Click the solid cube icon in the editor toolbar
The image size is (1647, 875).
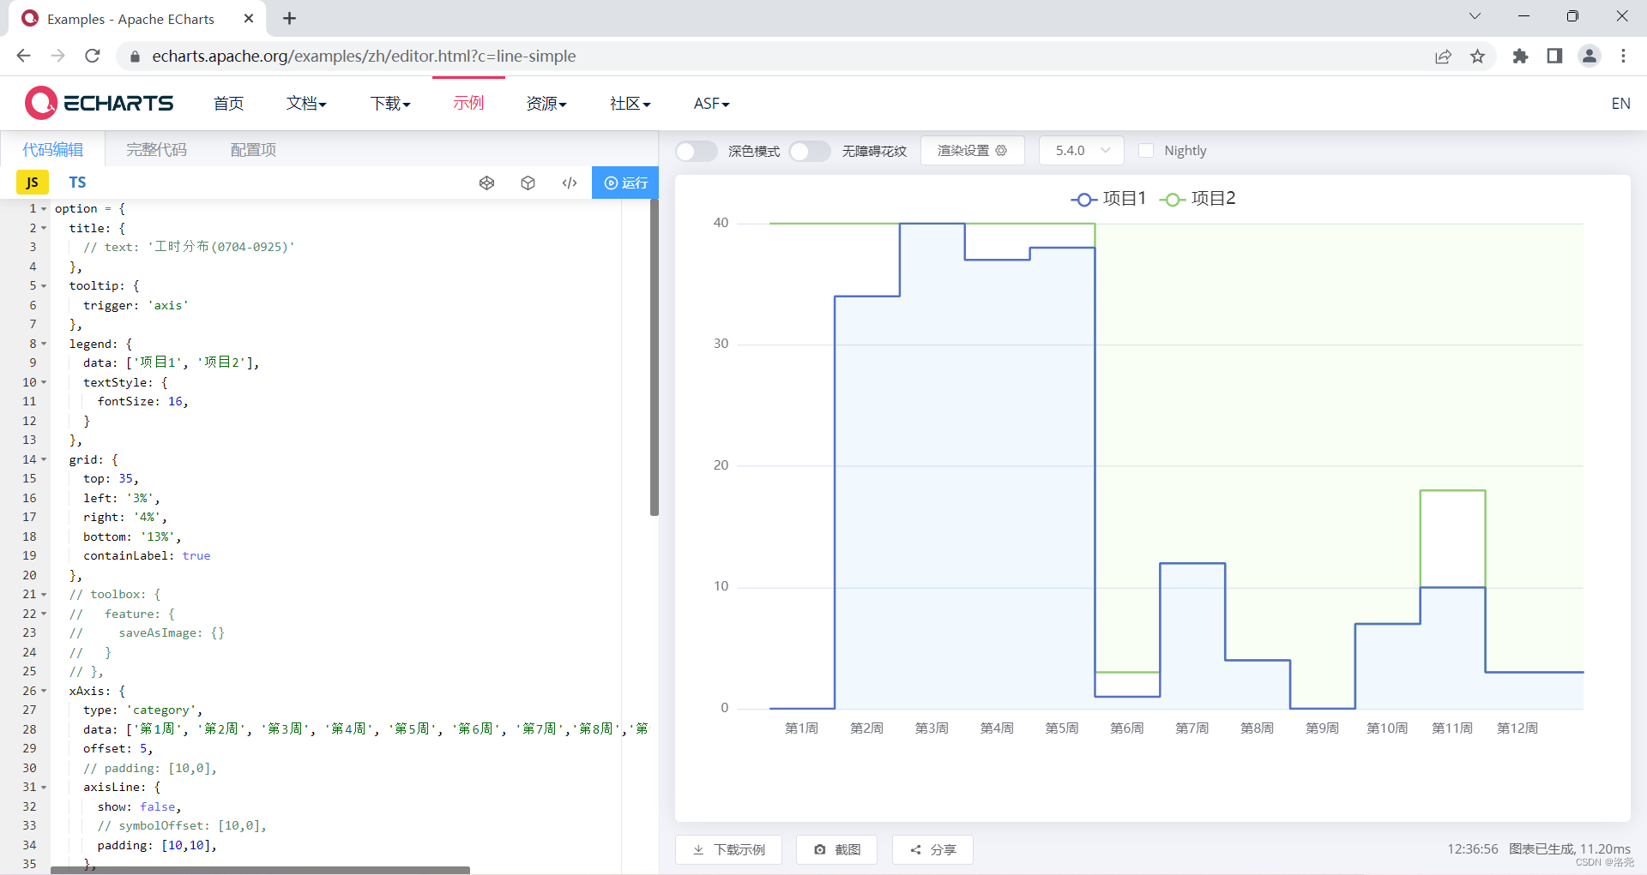(528, 183)
